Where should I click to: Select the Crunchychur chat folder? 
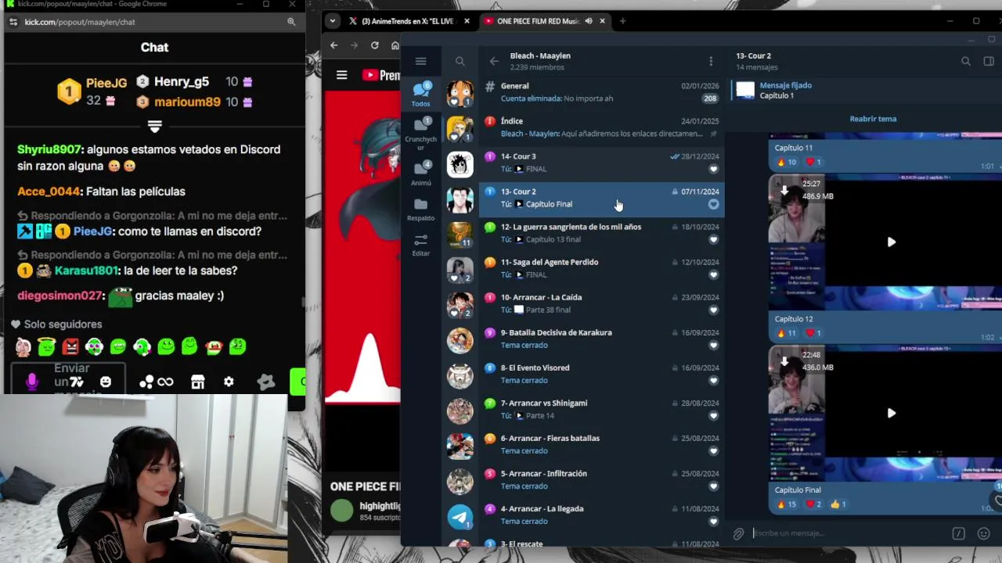click(x=421, y=133)
